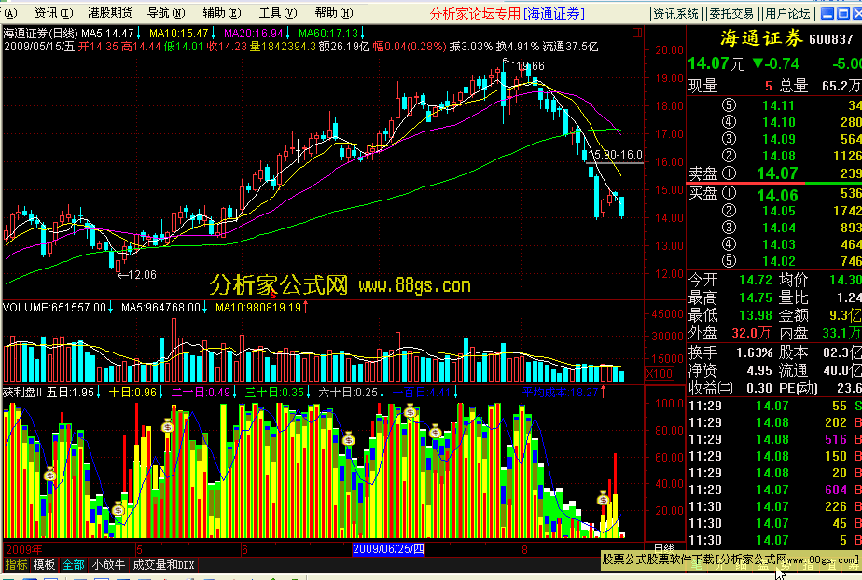Click the MA20:16.94 indicator label
862x580 pixels.
254,34
